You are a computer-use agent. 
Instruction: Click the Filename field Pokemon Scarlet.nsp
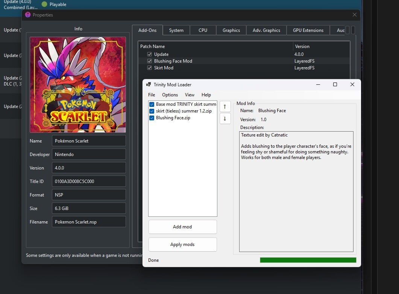pos(89,222)
